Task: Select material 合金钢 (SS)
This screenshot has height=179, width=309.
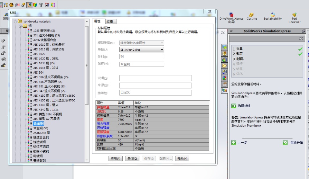Action: click(41, 128)
